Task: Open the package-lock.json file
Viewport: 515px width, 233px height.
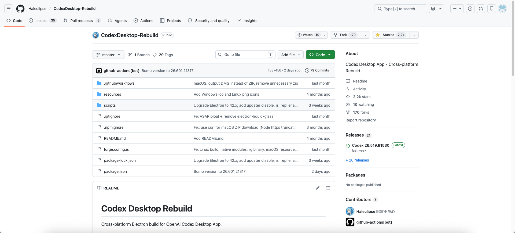Action: (x=120, y=160)
